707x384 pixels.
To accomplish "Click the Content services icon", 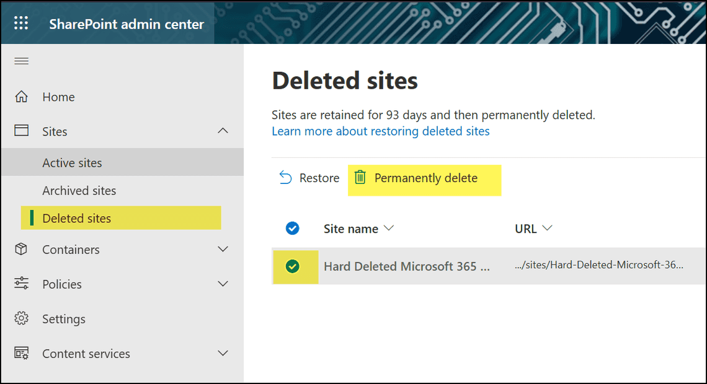I will (x=21, y=353).
